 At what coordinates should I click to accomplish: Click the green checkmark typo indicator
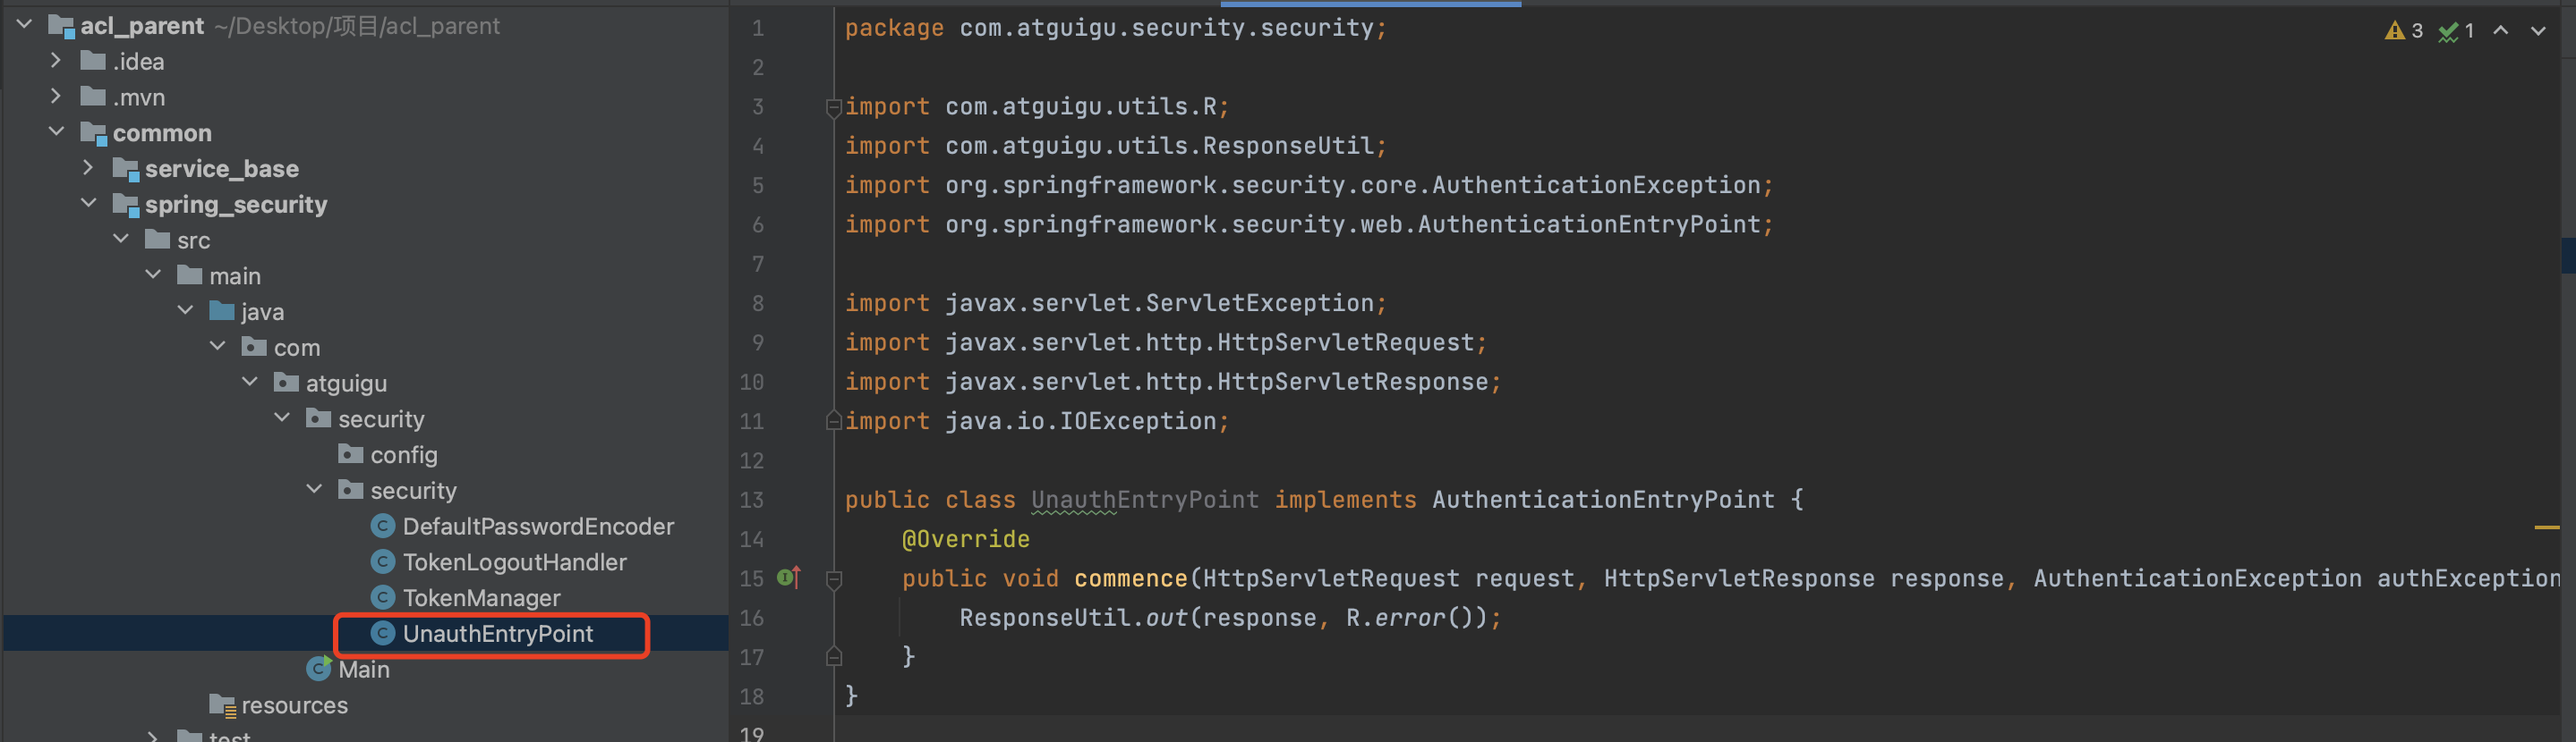2455,31
